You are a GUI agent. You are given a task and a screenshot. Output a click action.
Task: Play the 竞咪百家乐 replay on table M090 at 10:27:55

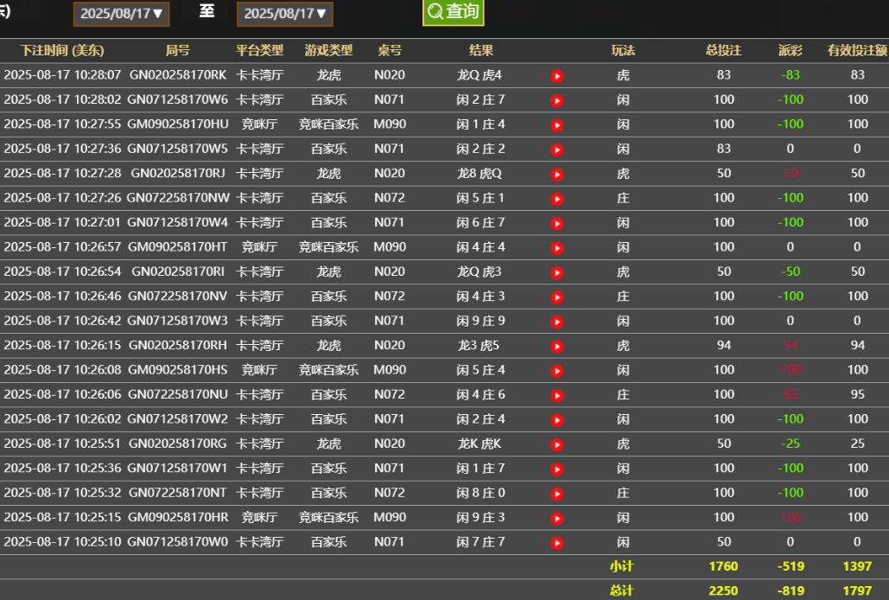pos(557,124)
